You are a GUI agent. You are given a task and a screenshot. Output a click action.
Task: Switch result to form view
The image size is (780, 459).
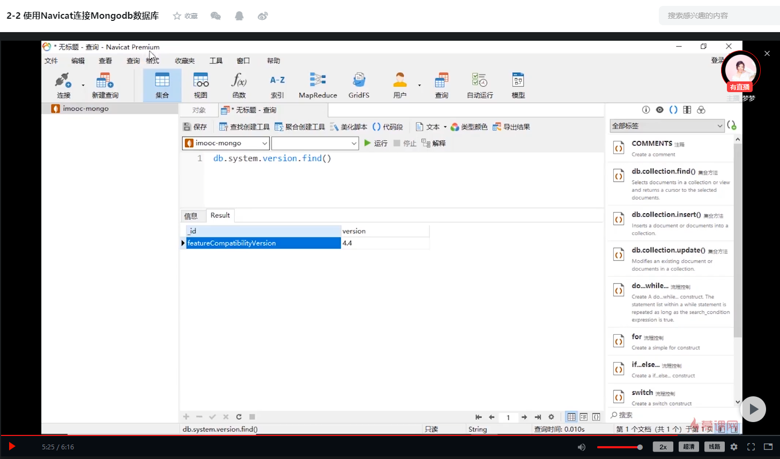(584, 417)
